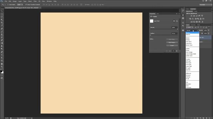Image resolution: width=213 pixels, height=119 pixels.
Task: Select the Pen tool
Action: click(x=2, y=52)
